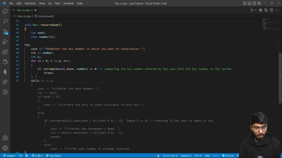The height and width of the screenshot is (158, 282).
Task: Click the lock icon in status bar
Action: coord(158,156)
